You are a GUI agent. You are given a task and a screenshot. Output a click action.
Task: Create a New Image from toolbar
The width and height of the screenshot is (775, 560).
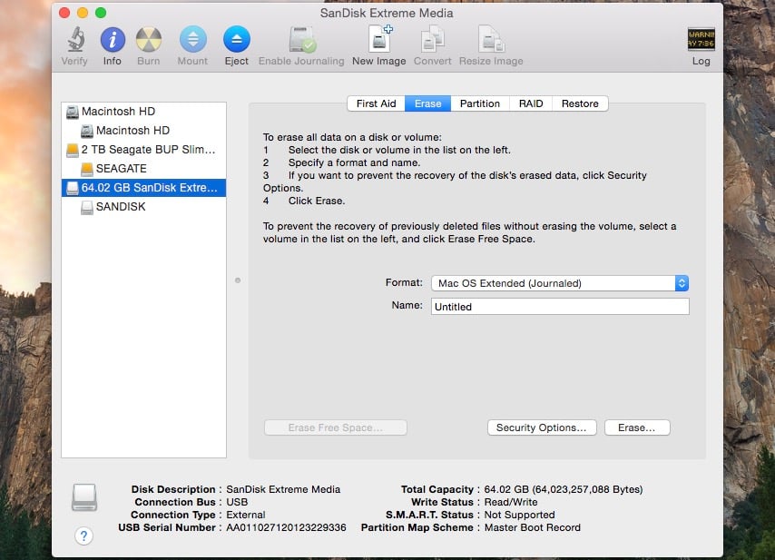[379, 41]
